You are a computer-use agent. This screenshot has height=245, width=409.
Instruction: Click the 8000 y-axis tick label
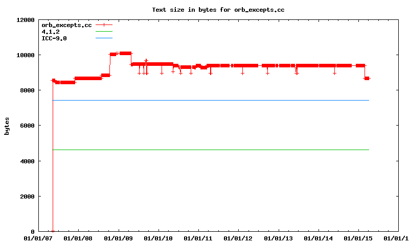click(27, 90)
